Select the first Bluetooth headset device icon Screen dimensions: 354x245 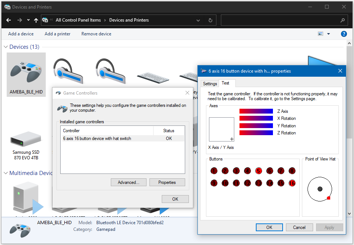coord(68,70)
